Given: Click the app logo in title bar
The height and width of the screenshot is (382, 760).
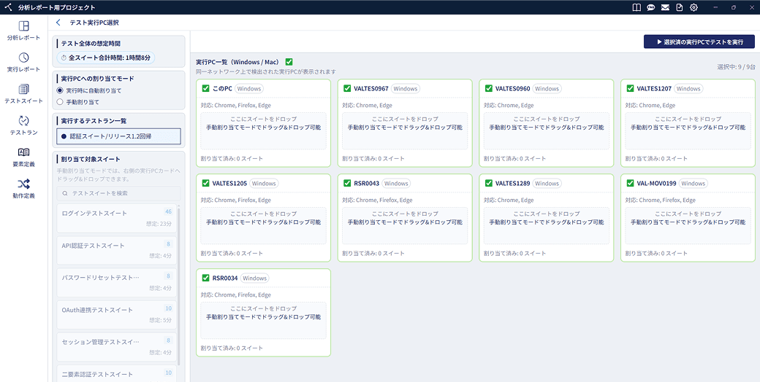Looking at the screenshot, I should [x=7, y=7].
